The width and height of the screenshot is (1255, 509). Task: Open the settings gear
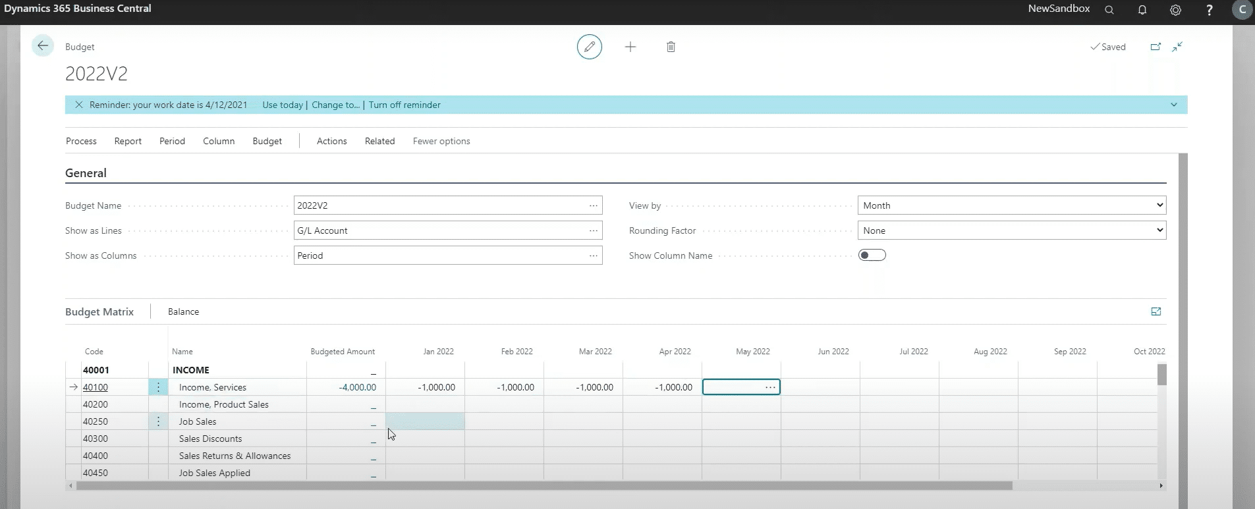tap(1175, 10)
